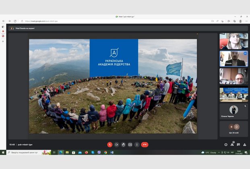The width and height of the screenshot is (250, 169).
Task: Open File Explorer from taskbar
Action: click(x=67, y=153)
